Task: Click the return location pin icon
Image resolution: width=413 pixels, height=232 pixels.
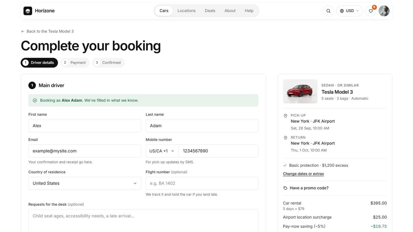Action: 285,138
